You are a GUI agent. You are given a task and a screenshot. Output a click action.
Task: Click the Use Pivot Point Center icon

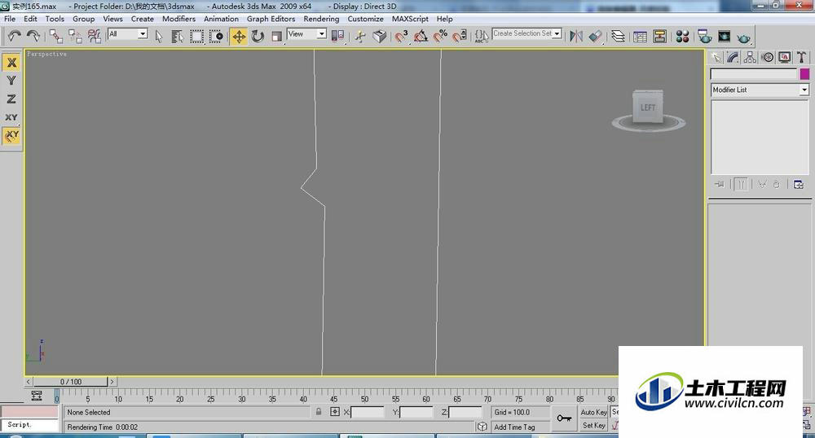pos(338,36)
